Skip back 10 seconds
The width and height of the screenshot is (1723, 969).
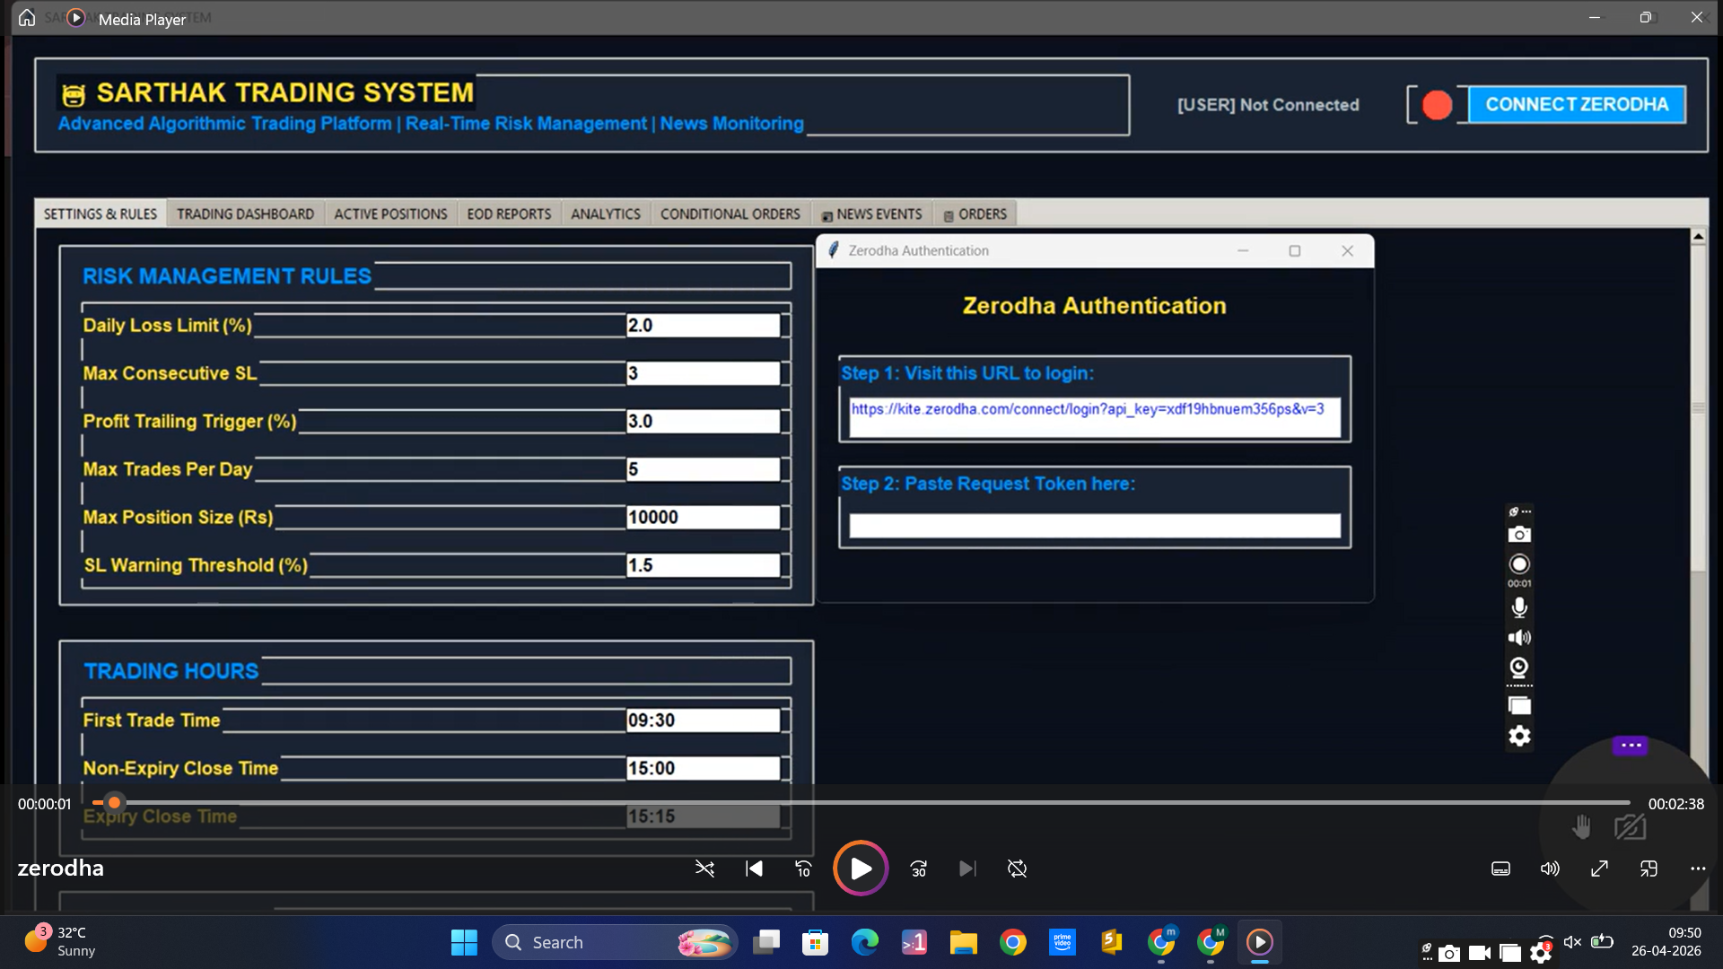[x=803, y=869]
